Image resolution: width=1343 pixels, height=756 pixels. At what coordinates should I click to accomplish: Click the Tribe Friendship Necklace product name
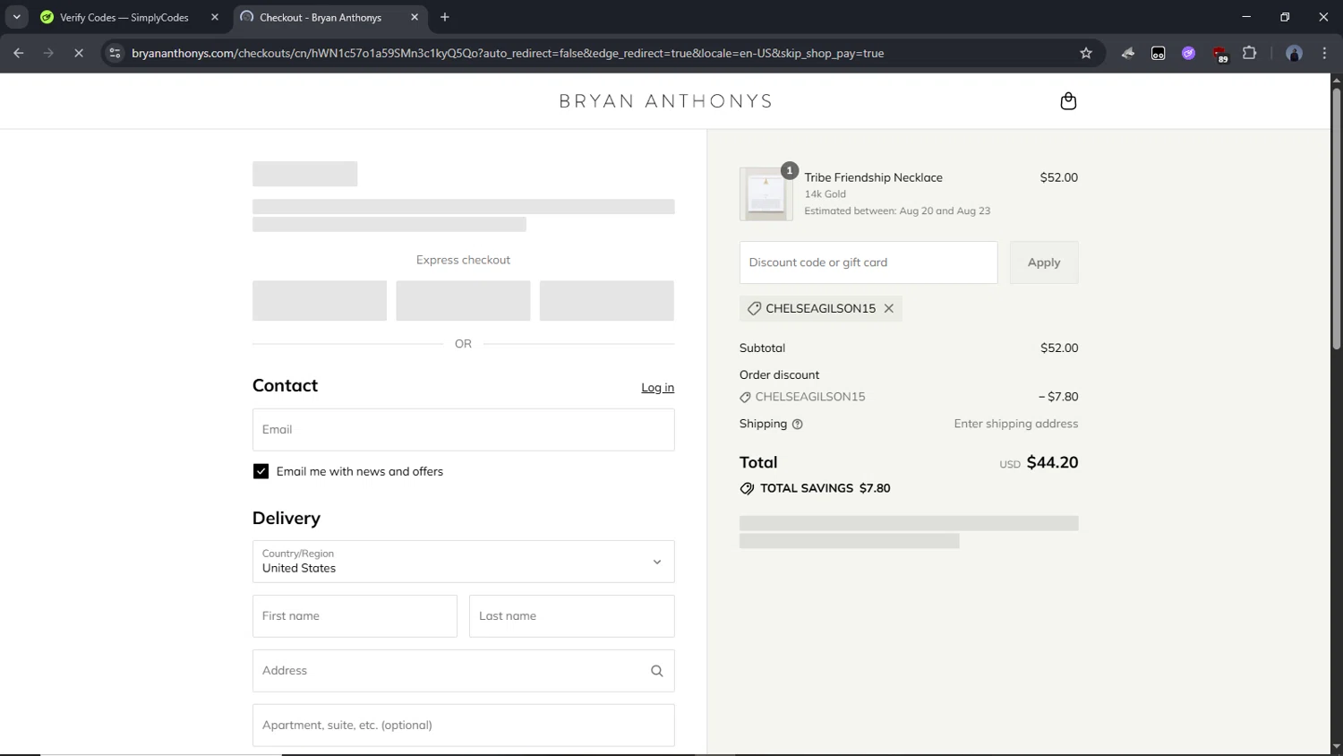[873, 177]
